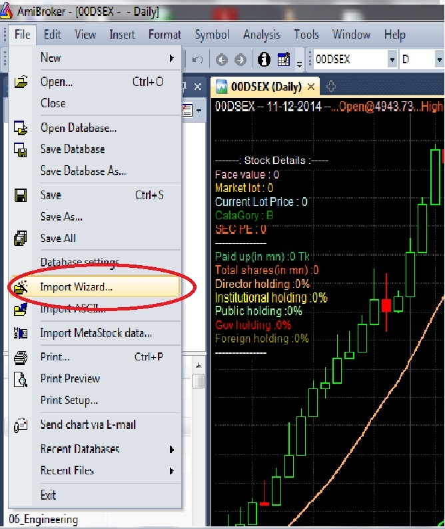Click the Notepad toolbar icon
The height and width of the screenshot is (529, 445).
283,59
